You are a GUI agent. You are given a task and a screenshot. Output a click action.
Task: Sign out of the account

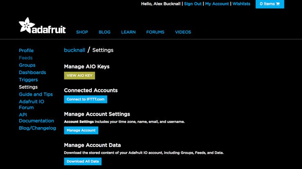coord(193,4)
